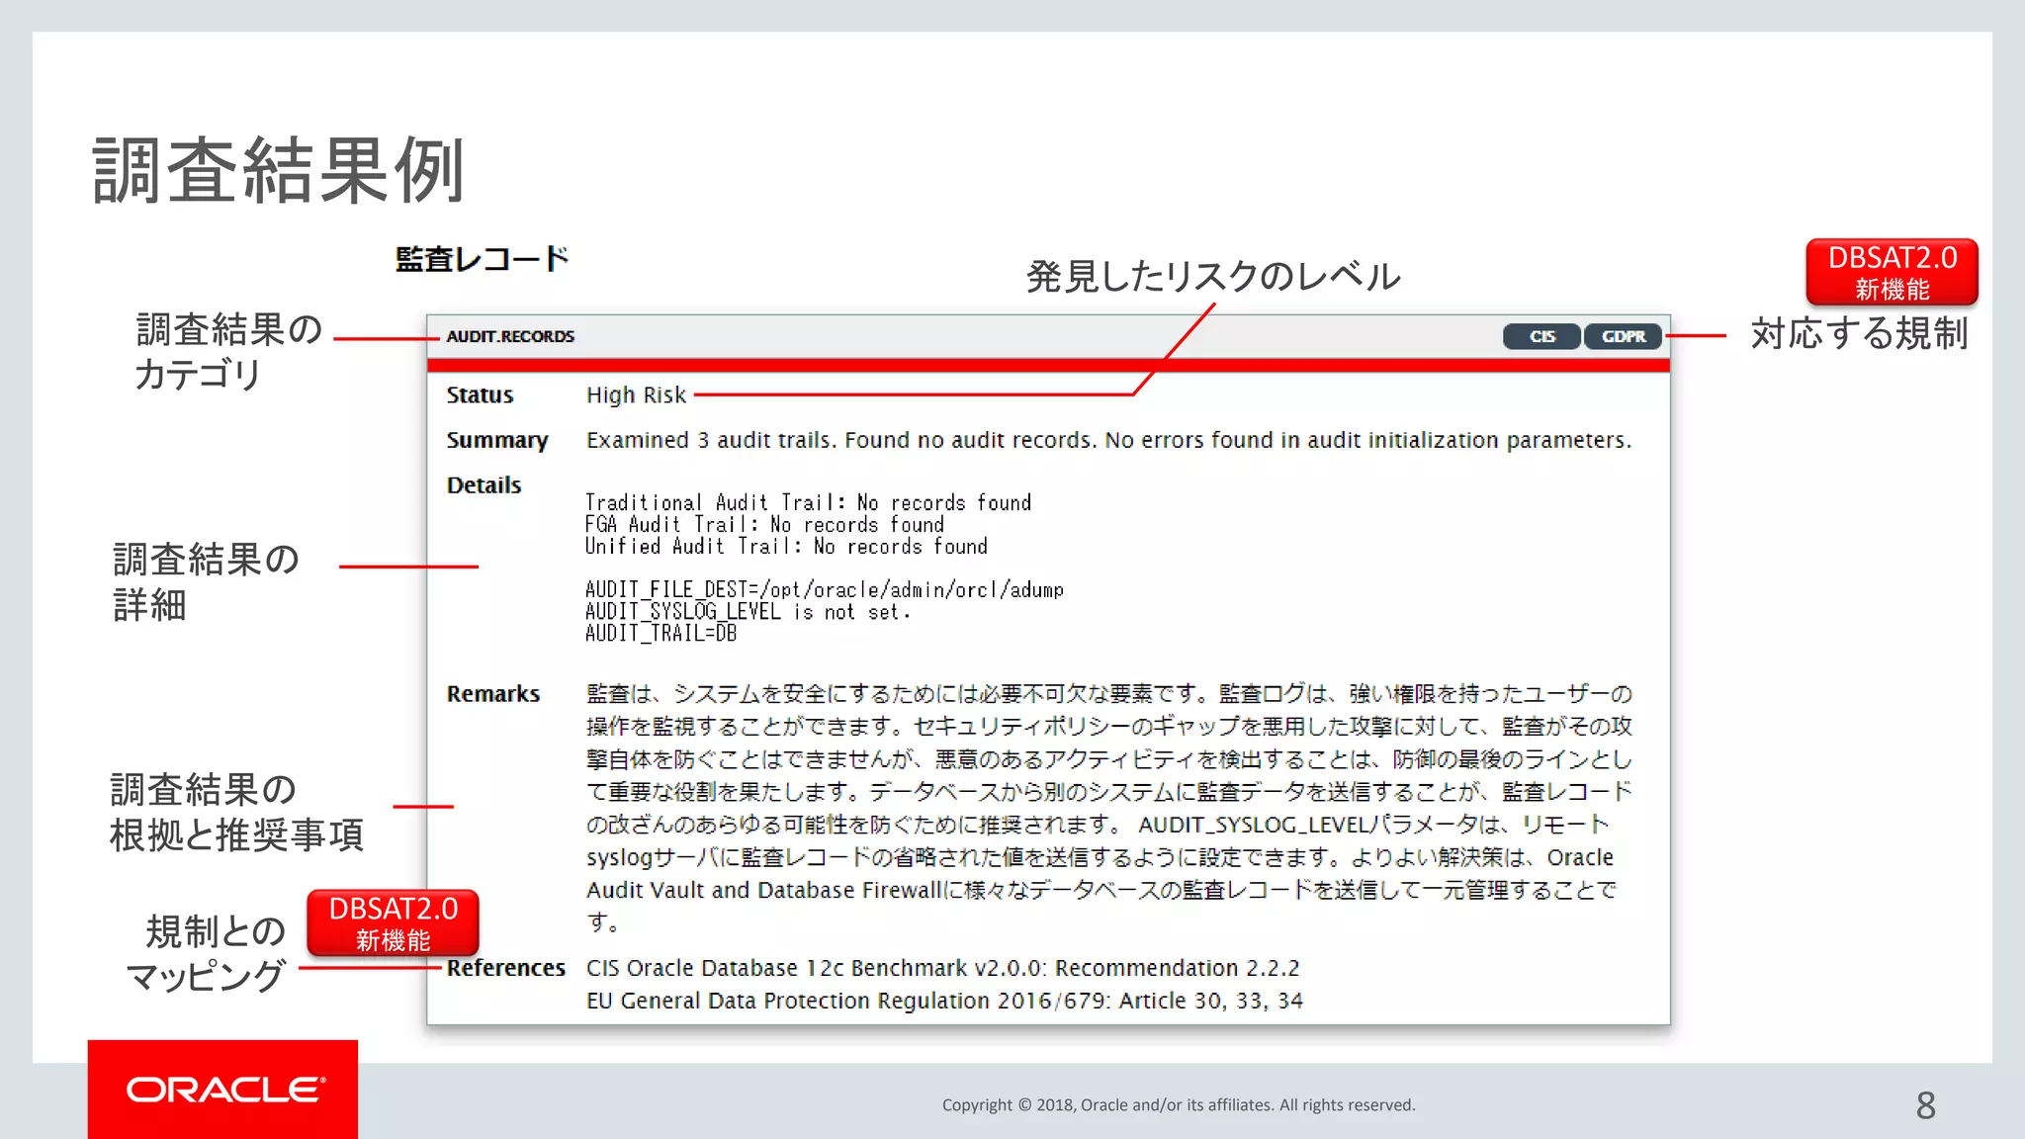Click the Summary label
2025x1139 pixels.
click(496, 440)
